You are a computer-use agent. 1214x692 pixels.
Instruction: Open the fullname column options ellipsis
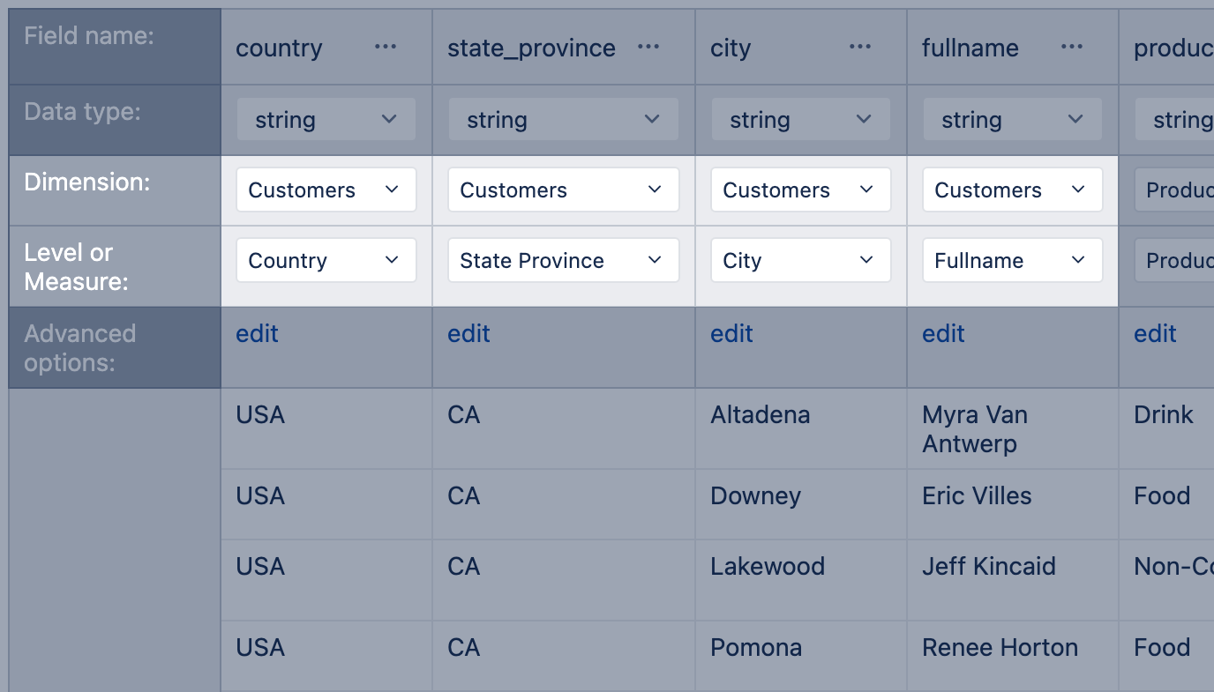point(1072,48)
